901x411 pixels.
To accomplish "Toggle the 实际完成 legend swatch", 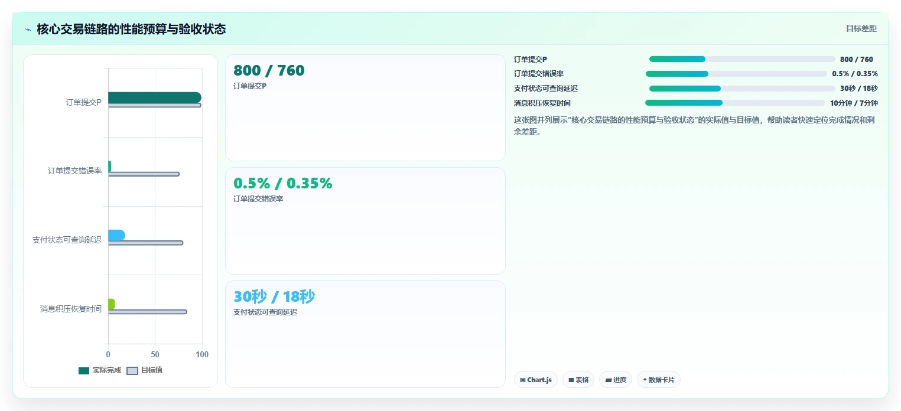I will 84,371.
